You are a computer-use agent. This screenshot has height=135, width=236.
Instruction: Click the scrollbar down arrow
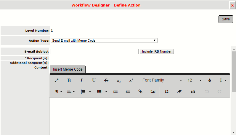tap(234, 132)
